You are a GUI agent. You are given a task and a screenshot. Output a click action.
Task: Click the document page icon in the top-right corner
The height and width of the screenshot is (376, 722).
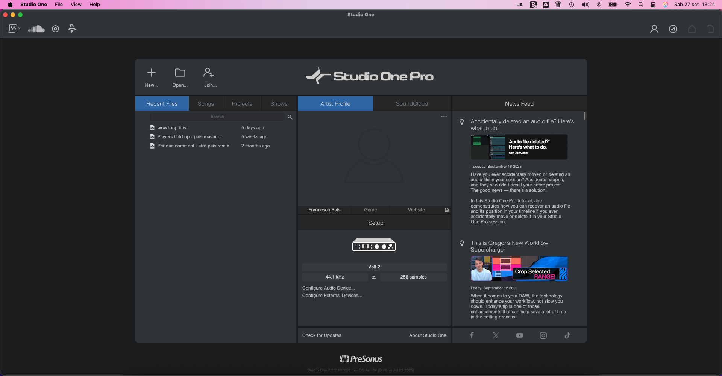[x=710, y=29]
